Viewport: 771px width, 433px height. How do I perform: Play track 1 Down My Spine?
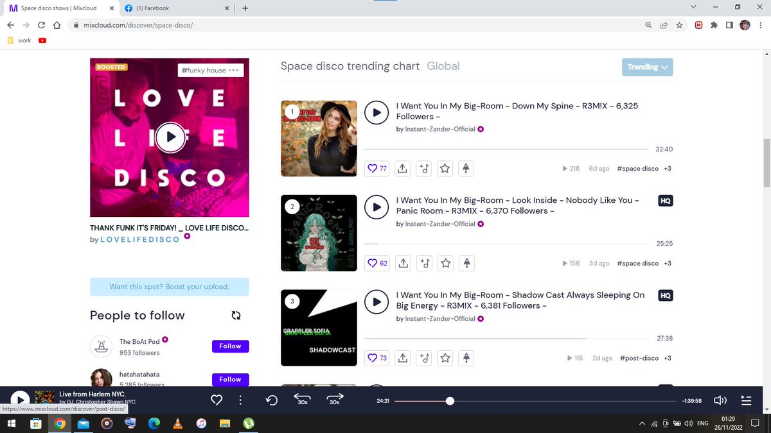pos(377,112)
